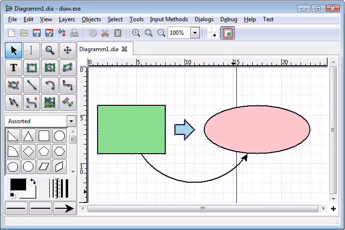Image resolution: width=345 pixels, height=230 pixels.
Task: Click the vertical canvas scrollbar thumb
Action: click(x=333, y=130)
